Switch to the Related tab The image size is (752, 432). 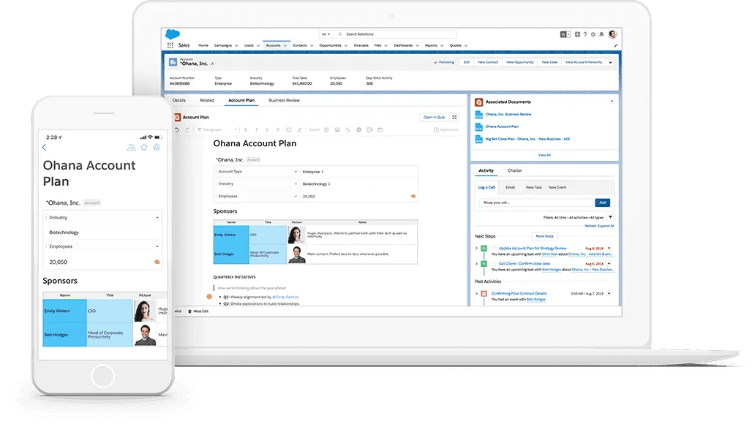[x=207, y=100]
